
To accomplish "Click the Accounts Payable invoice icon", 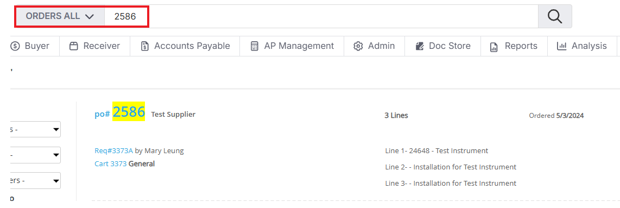I will (x=145, y=46).
